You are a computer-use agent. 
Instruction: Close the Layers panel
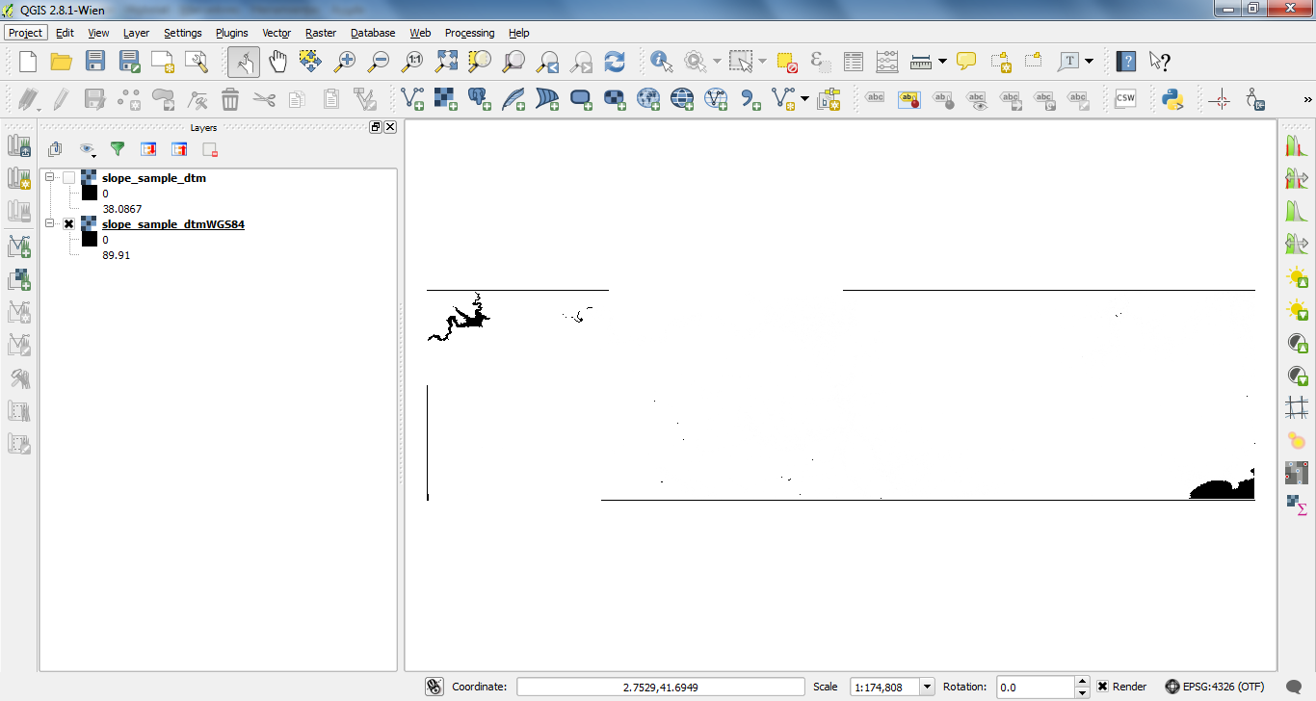point(390,127)
